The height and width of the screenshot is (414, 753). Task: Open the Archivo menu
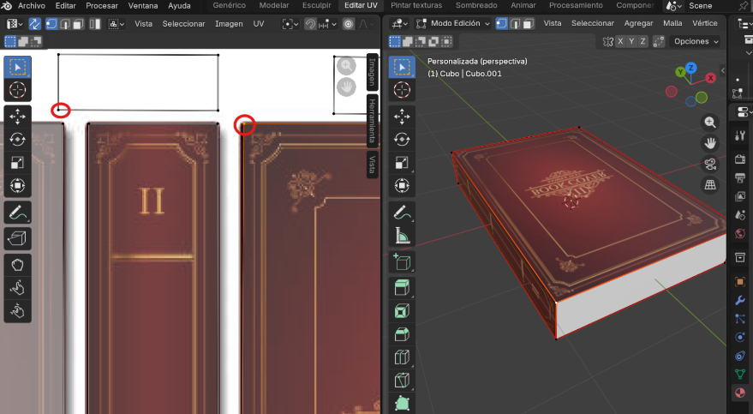31,5
